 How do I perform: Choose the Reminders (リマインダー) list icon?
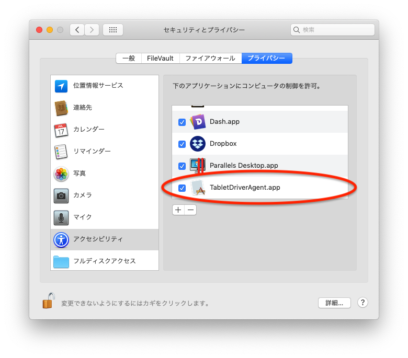click(x=61, y=152)
